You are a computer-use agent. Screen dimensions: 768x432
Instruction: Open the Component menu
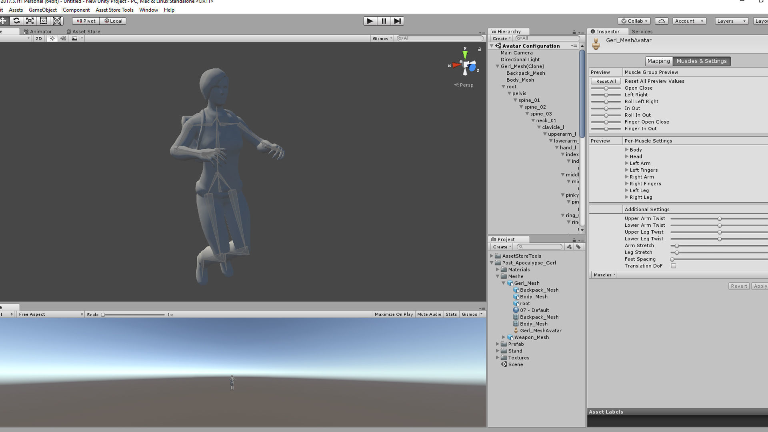pyautogui.click(x=76, y=10)
